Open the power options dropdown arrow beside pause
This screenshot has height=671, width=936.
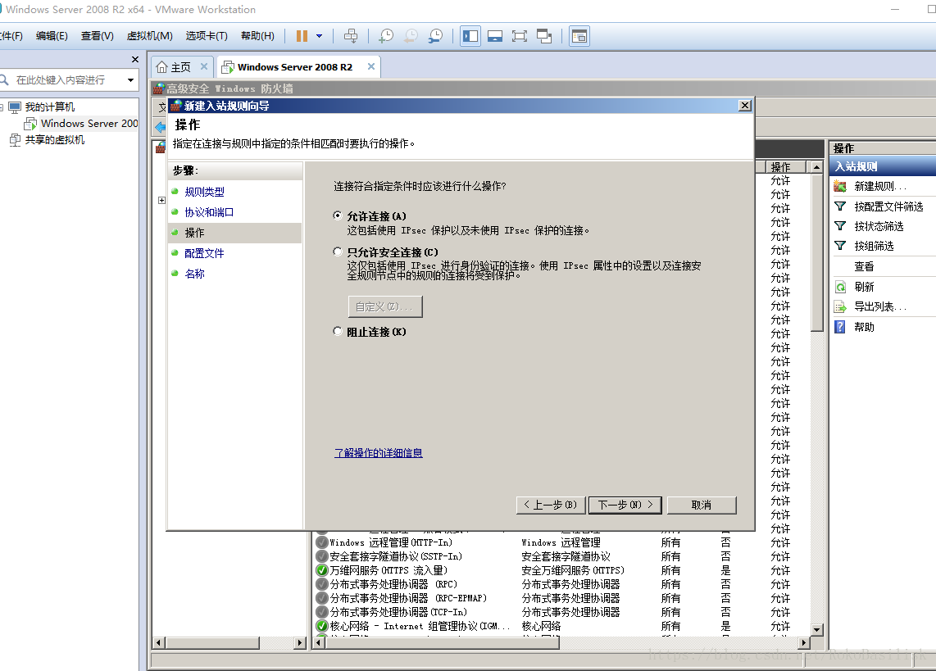320,36
